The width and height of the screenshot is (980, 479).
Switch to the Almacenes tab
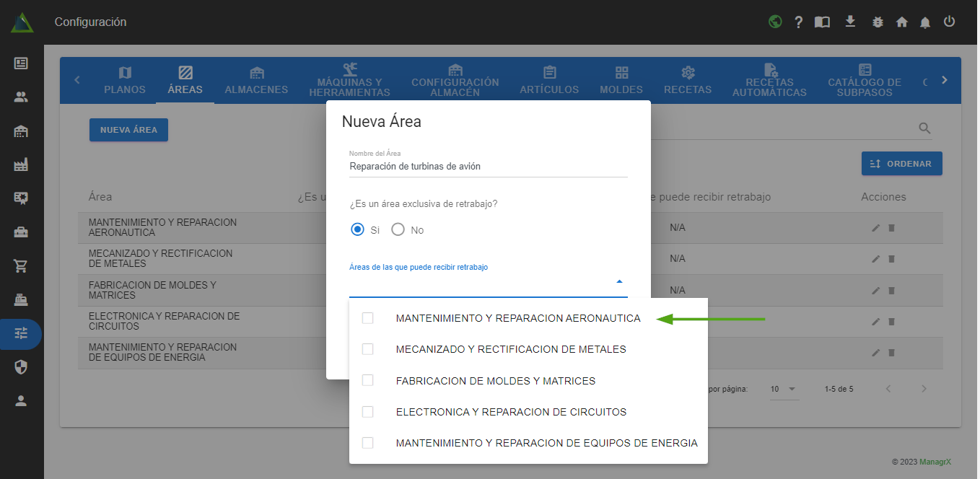(256, 80)
